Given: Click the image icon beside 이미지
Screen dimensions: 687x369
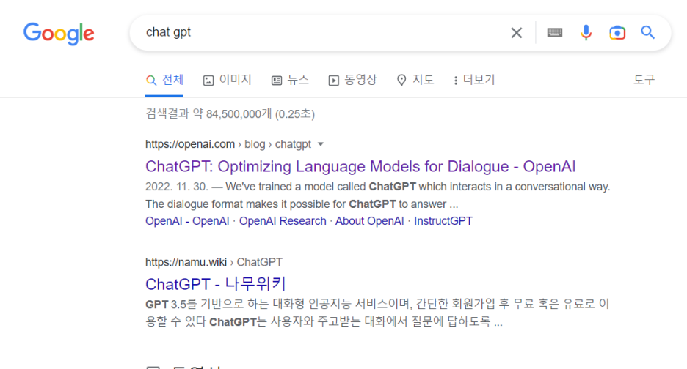Looking at the screenshot, I should 208,81.
